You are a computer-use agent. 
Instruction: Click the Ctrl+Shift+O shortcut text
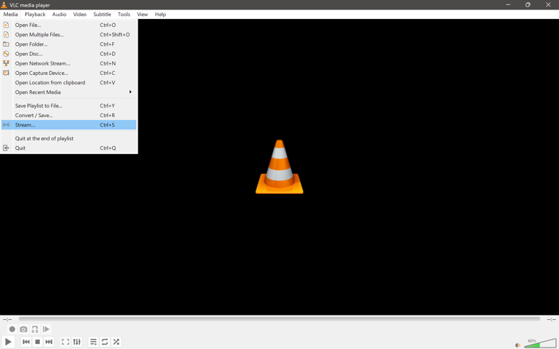coord(115,35)
